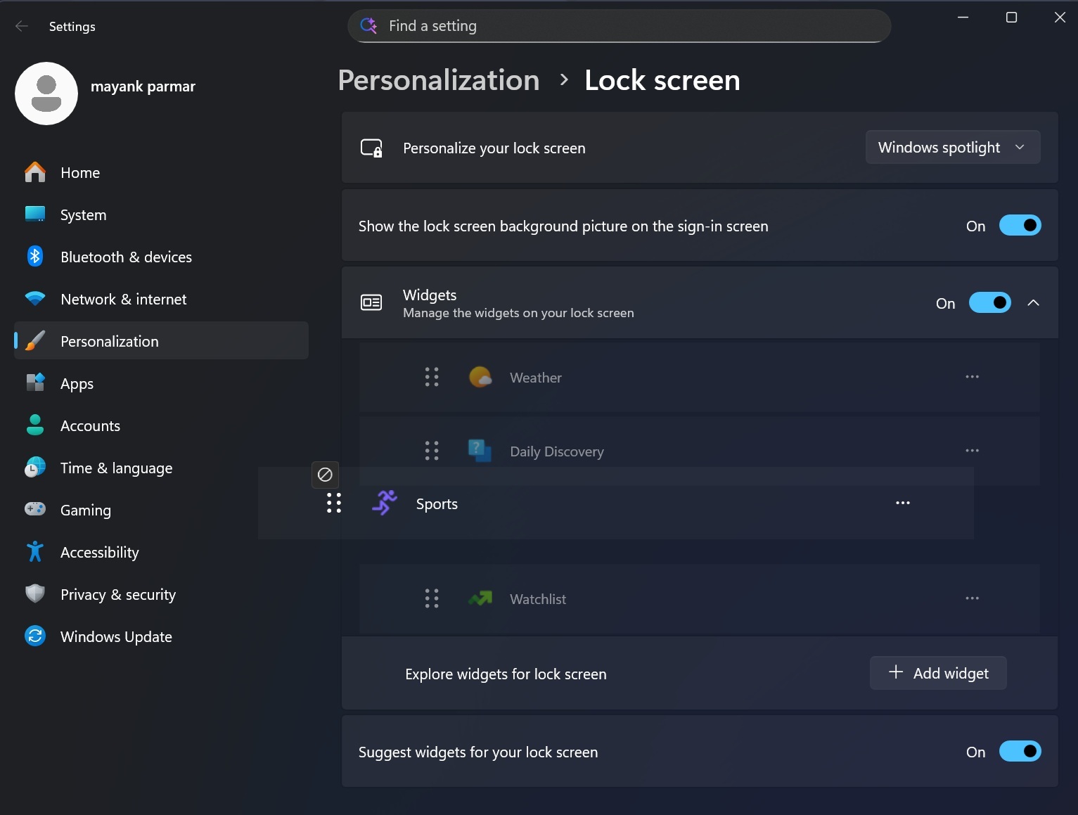
Task: Click the Apps icon in sidebar
Action: [35, 383]
